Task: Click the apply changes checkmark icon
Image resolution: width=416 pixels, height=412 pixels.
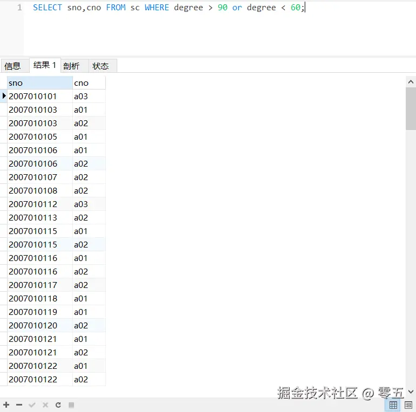Action: (32, 404)
